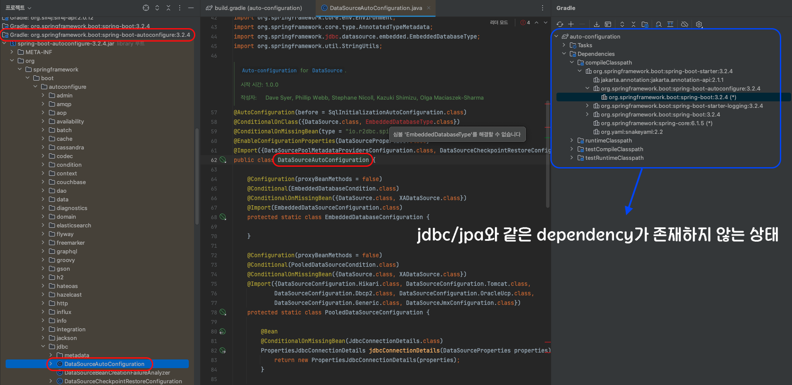Click project panel vertical scrollbar
The width and height of the screenshot is (792, 385).
(x=197, y=175)
